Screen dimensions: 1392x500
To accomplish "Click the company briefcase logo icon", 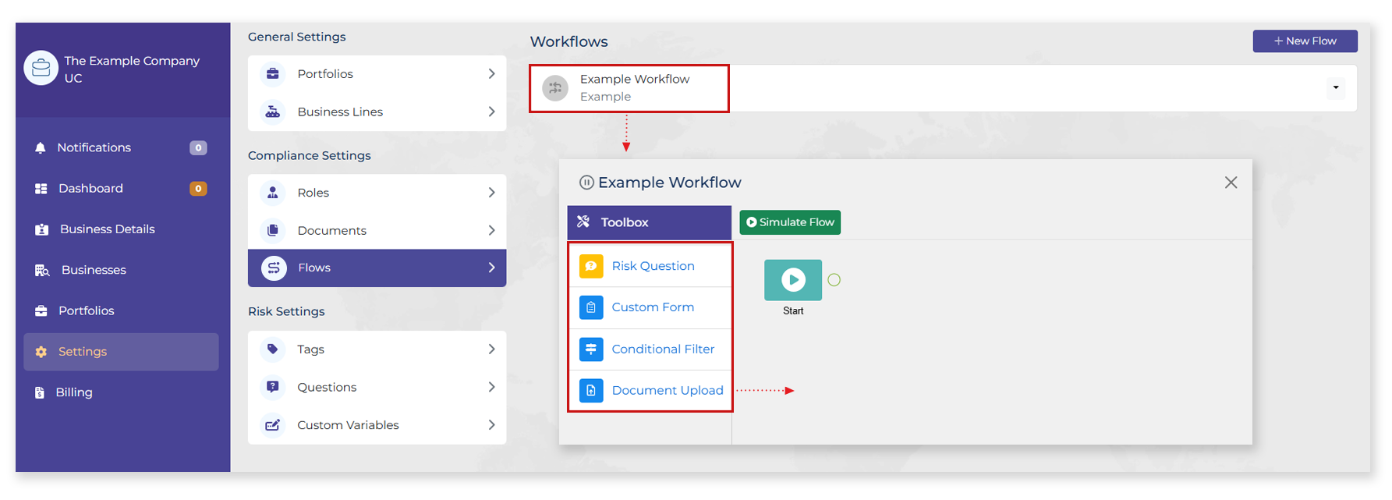I will pos(41,68).
